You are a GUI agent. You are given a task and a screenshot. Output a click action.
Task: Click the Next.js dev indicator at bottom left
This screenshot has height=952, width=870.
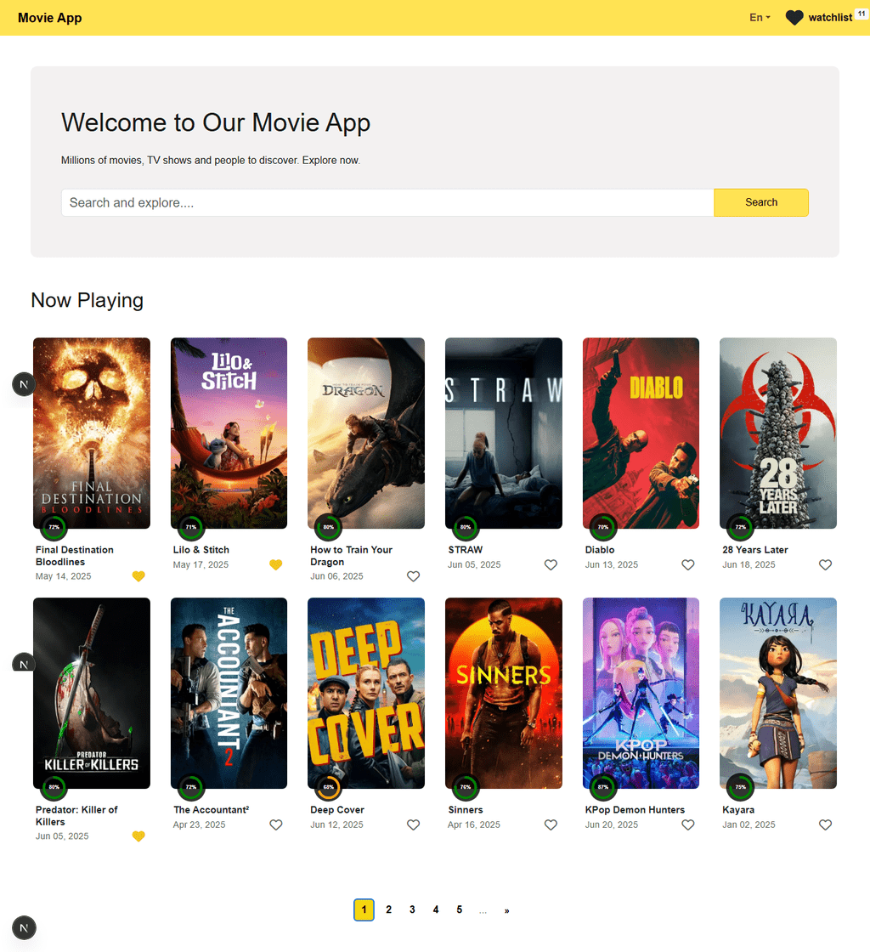[25, 927]
